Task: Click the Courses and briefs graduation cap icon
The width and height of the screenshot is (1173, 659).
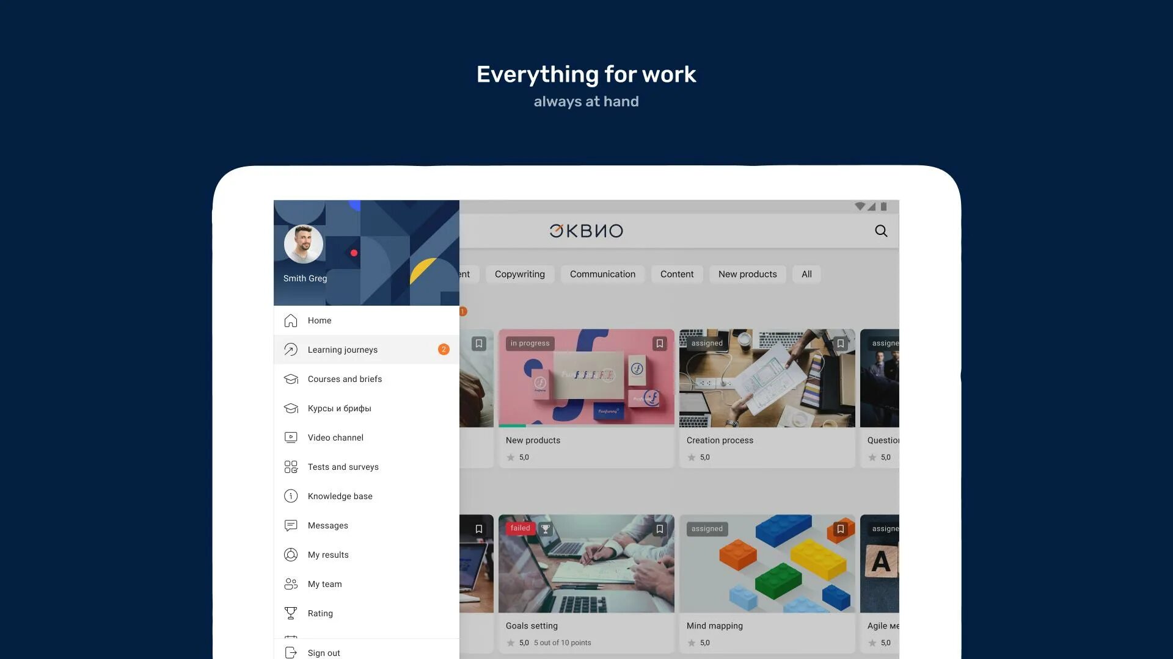Action: [x=291, y=379]
